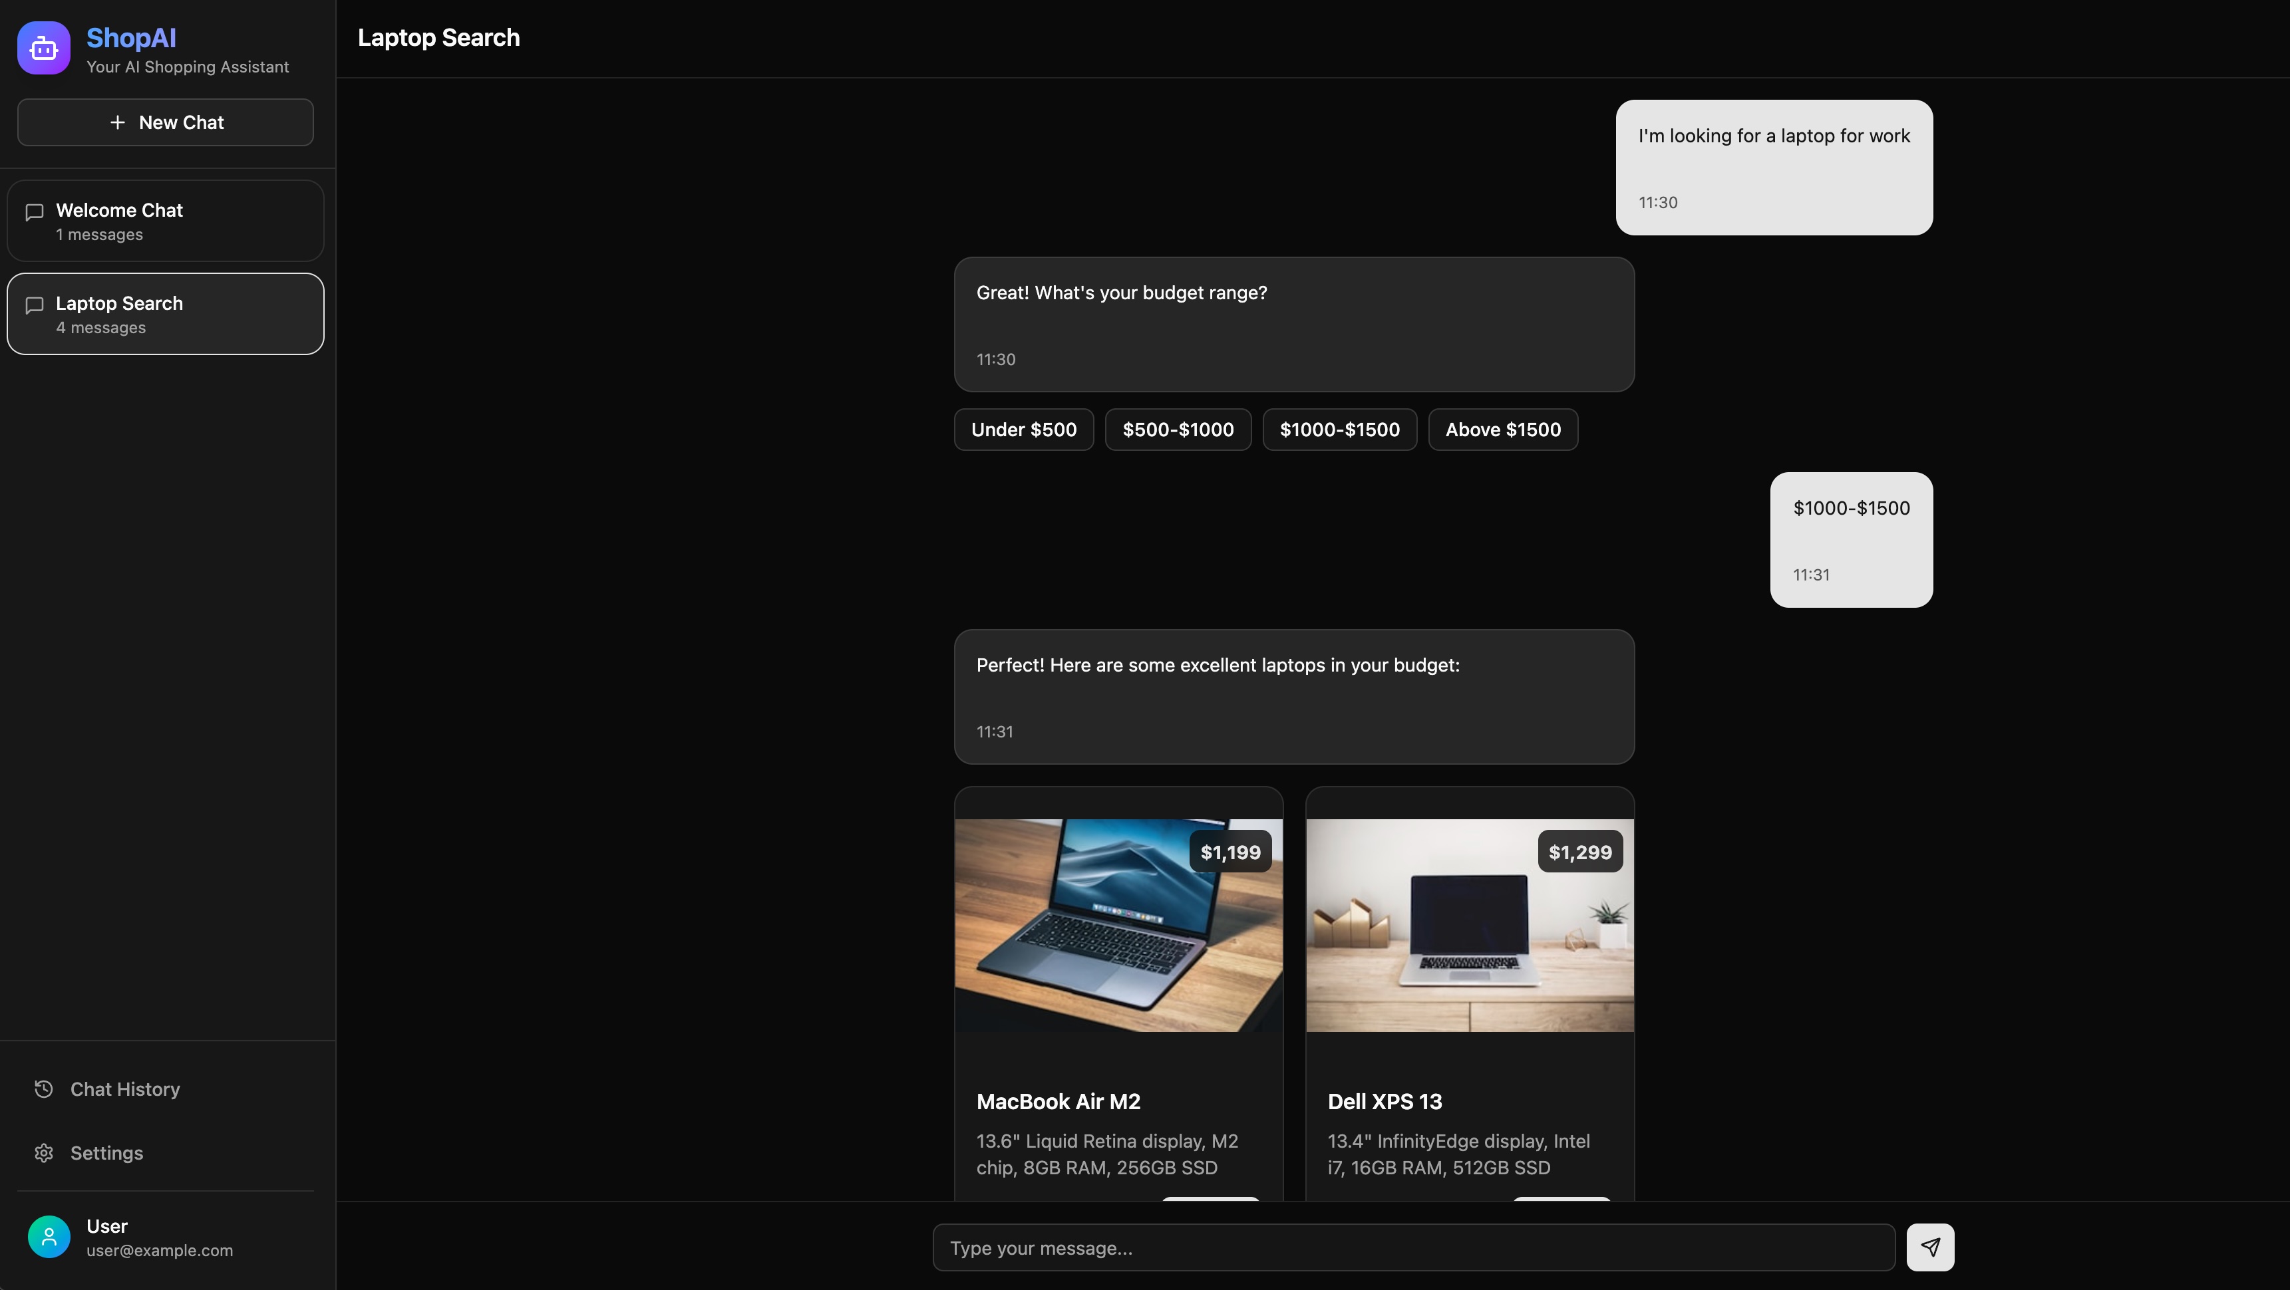Click the chat bubble icon beside Laptop Search
This screenshot has height=1290, width=2290.
point(35,306)
